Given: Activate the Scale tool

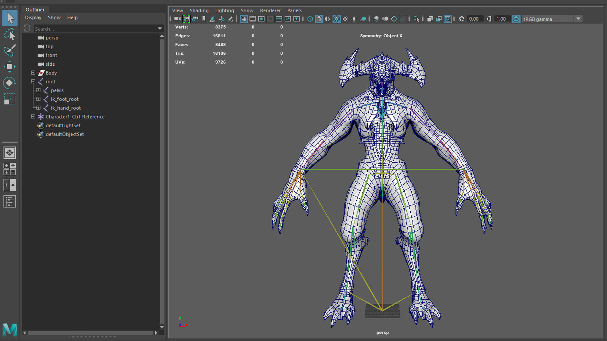Looking at the screenshot, I should click(x=10, y=99).
